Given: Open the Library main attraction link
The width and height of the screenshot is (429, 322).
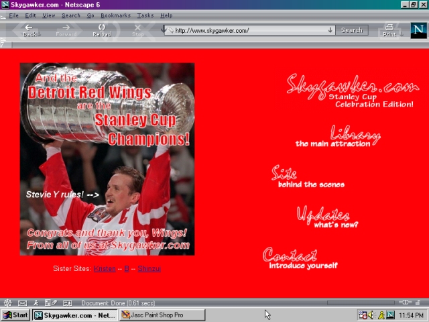Looking at the screenshot, I should [x=338, y=136].
